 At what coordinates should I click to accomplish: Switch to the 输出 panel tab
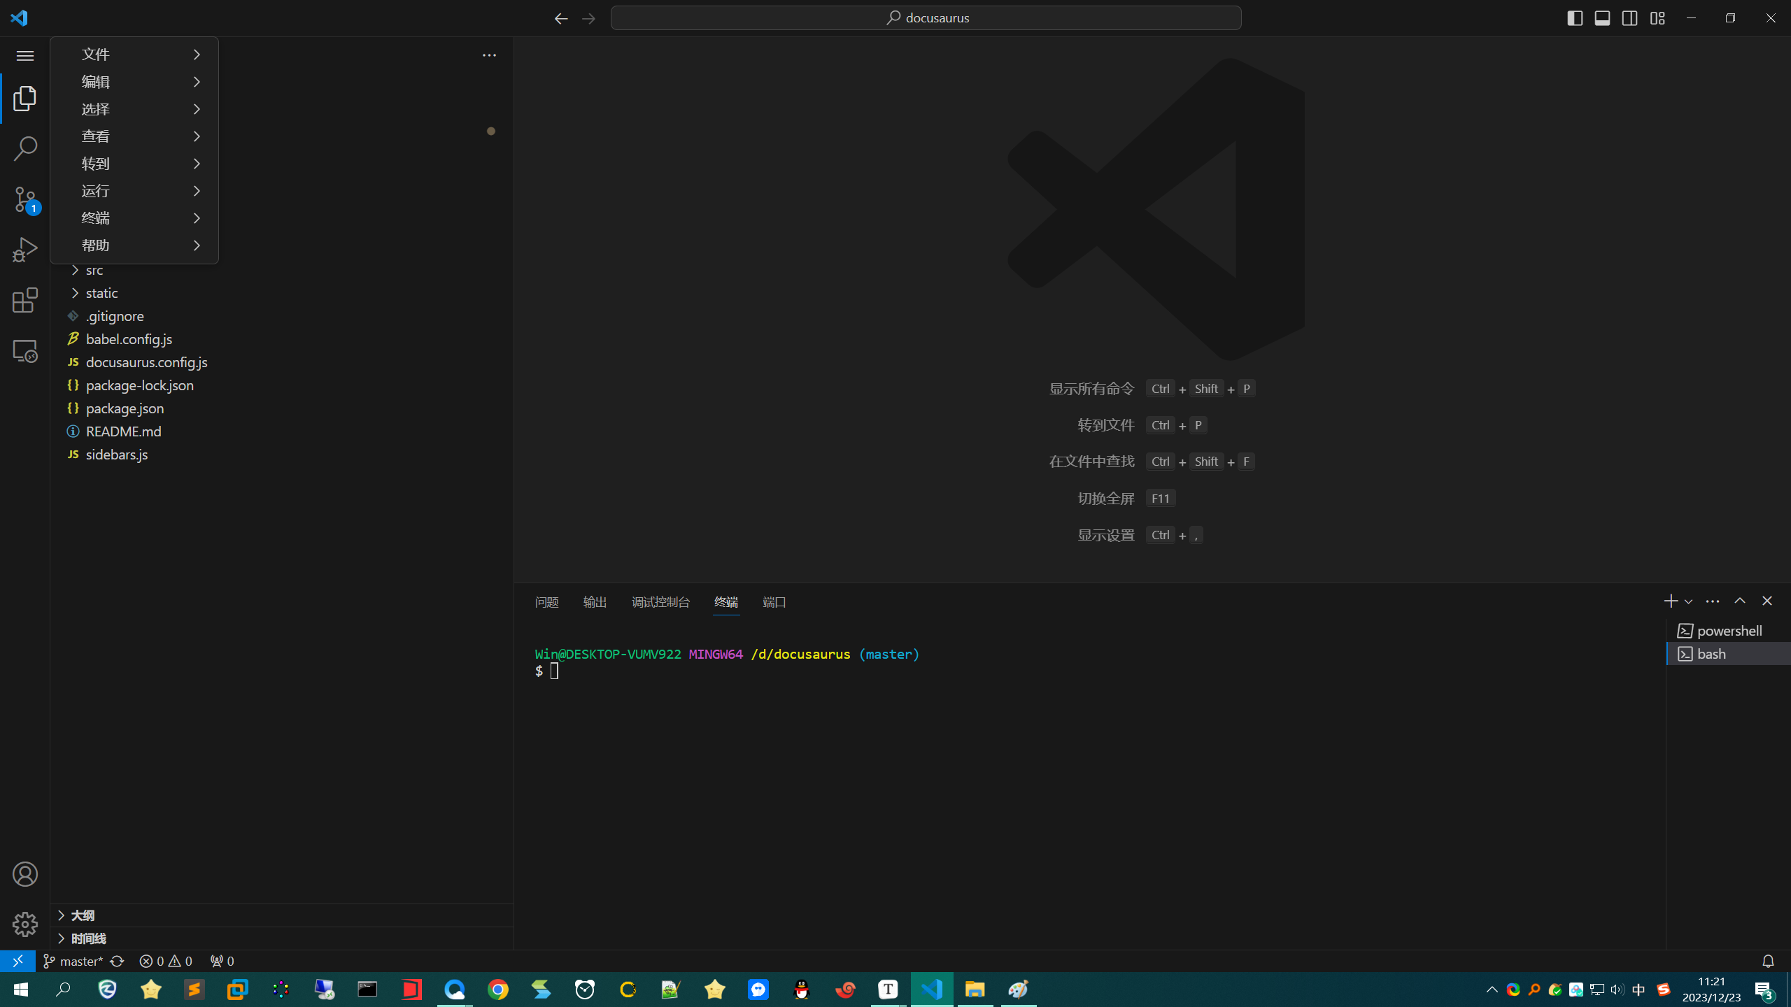tap(595, 602)
